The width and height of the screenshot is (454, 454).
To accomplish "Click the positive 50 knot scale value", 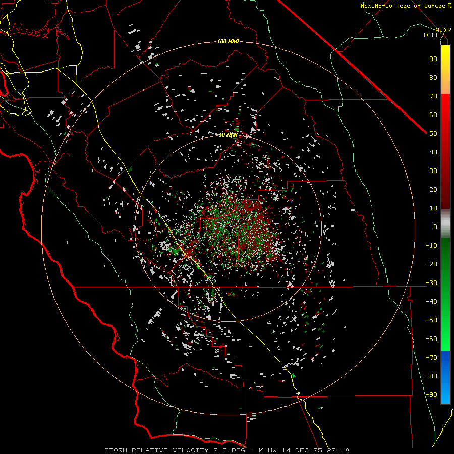I will 433,134.
